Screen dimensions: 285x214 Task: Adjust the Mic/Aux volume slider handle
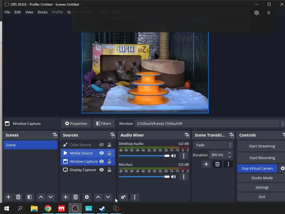(167, 177)
